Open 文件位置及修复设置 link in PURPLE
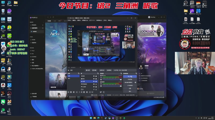The width and height of the screenshot is (215, 120). pyautogui.click(x=159, y=97)
